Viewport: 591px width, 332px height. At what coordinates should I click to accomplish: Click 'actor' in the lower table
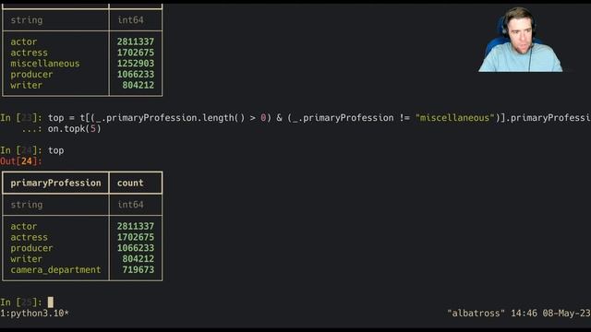point(24,227)
